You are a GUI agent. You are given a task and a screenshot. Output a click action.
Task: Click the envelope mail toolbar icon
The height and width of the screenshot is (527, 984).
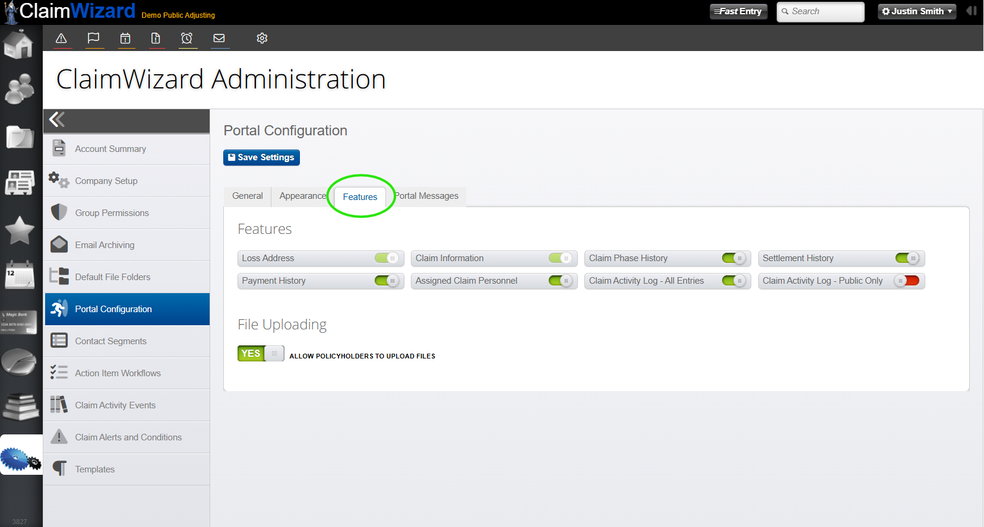[219, 39]
